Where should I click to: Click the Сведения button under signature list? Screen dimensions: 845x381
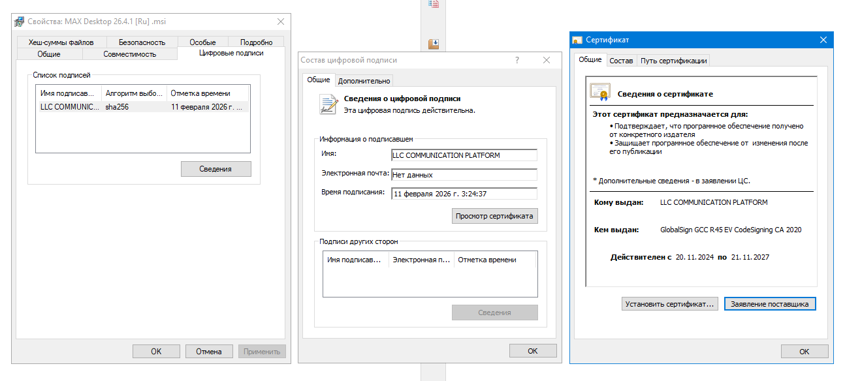215,169
